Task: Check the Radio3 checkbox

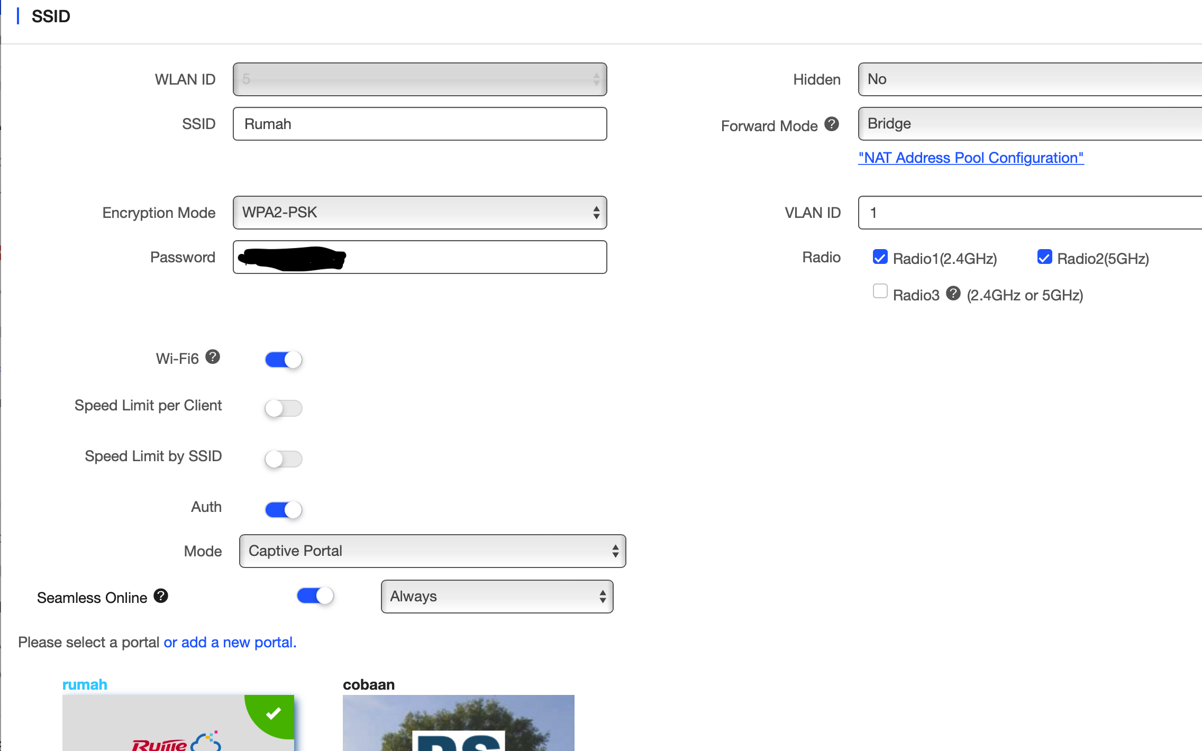Action: (880, 291)
